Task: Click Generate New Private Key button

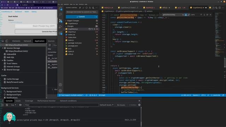Action: click(x=36, y=32)
